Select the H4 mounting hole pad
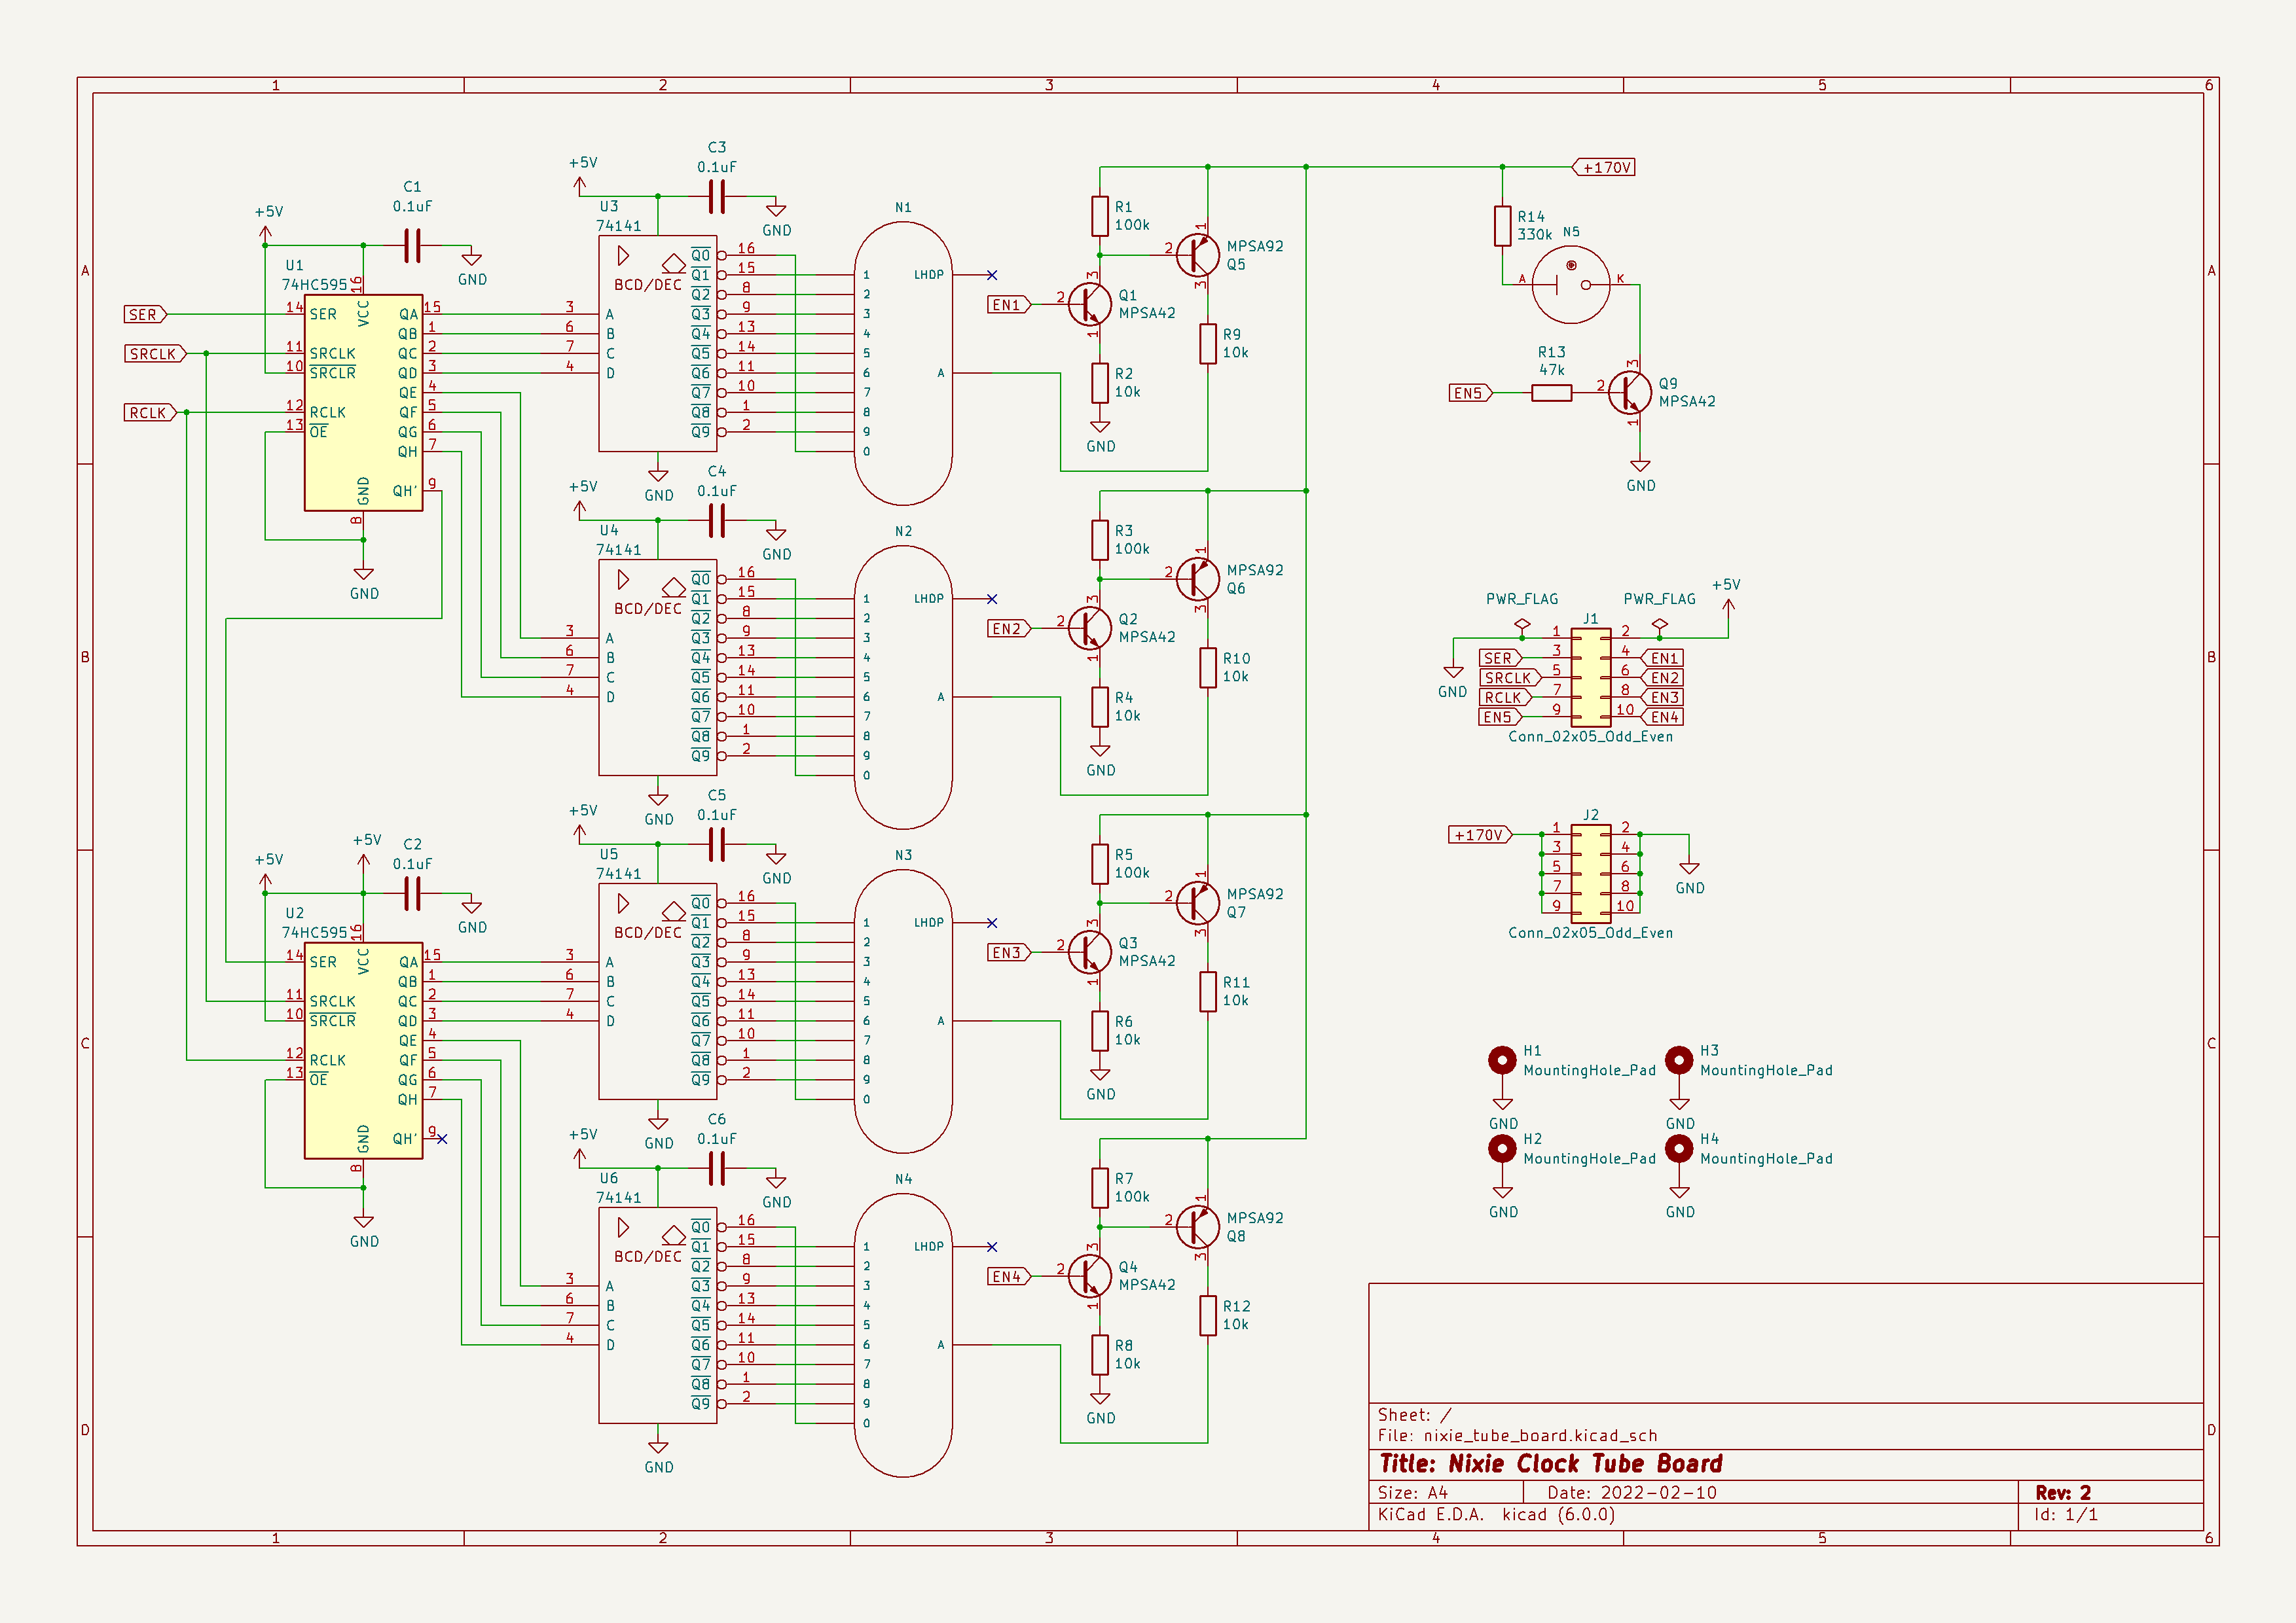The height and width of the screenshot is (1623, 2296). click(x=1679, y=1149)
